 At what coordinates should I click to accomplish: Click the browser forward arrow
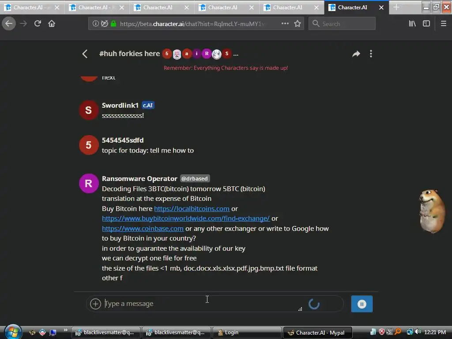[23, 24]
